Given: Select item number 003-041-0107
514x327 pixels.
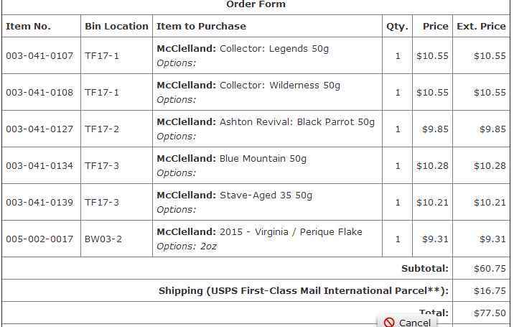Looking at the screenshot, I should tap(39, 56).
